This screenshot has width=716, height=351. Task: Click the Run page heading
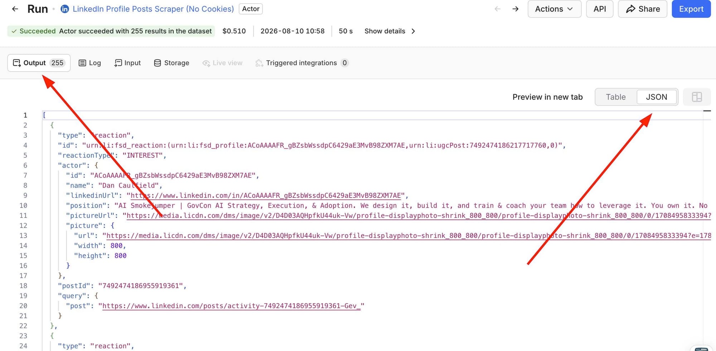pyautogui.click(x=38, y=9)
